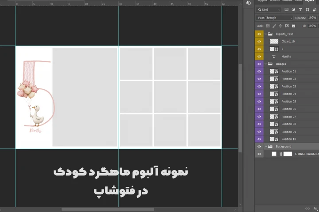
Task: Collapse the Cliparts_Text group chevron
Action: coord(266,34)
